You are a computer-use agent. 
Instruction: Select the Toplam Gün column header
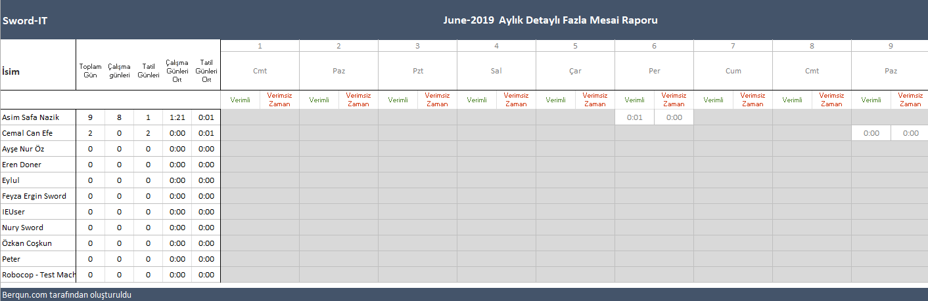pos(90,71)
